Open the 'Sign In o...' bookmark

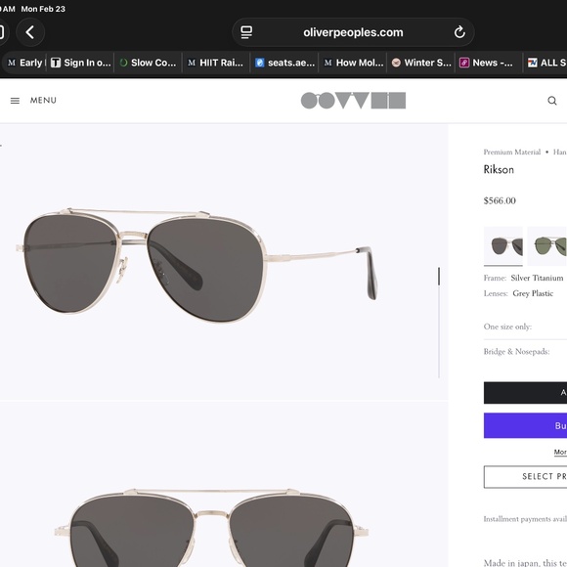pyautogui.click(x=80, y=63)
